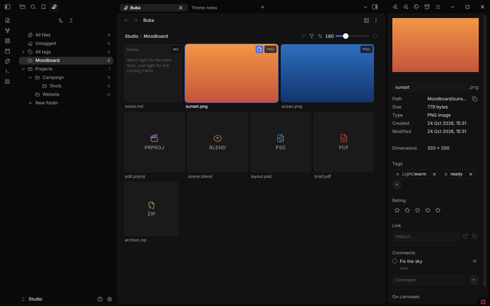
Task: Open a new tab with the plus button
Action: click(x=263, y=7)
